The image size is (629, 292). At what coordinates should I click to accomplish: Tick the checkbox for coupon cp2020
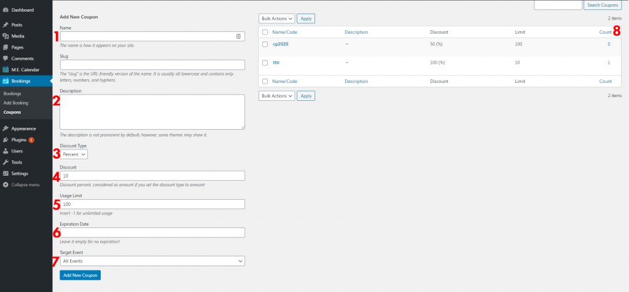point(265,44)
